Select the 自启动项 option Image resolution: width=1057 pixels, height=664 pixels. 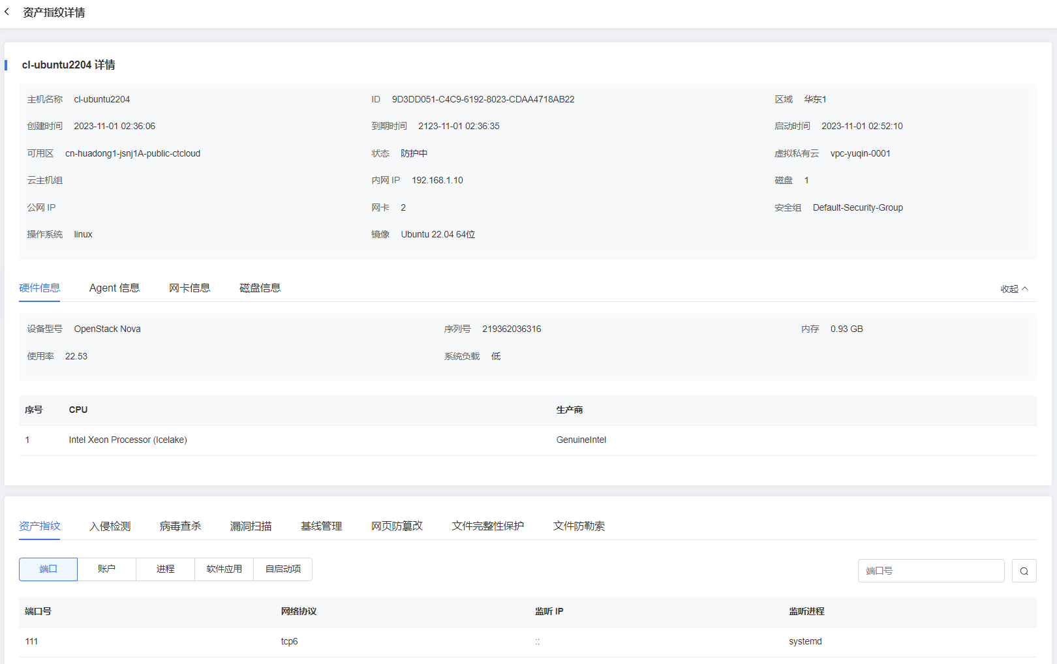pos(283,569)
